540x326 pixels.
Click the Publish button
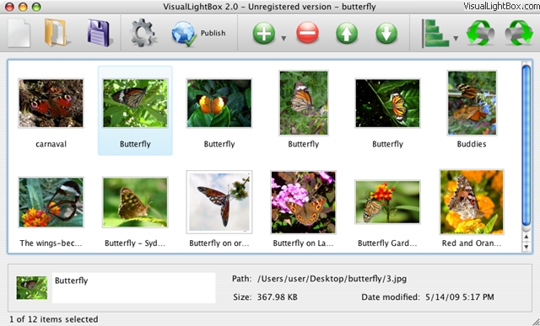(x=199, y=34)
